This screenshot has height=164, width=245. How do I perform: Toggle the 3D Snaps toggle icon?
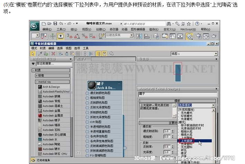pyautogui.click(x=69, y=36)
